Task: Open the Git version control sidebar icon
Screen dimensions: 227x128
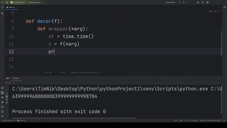Action: point(2,116)
